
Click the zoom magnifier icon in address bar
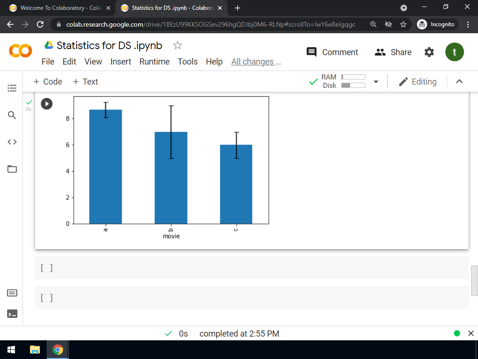click(x=373, y=24)
